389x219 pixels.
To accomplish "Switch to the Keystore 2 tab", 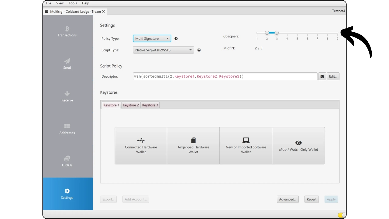I will [131, 105].
